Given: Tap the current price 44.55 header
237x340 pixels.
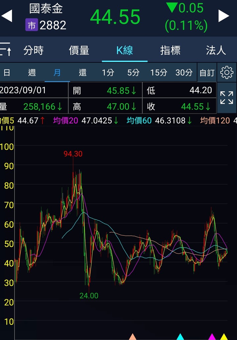Looking at the screenshot, I should tap(115, 17).
